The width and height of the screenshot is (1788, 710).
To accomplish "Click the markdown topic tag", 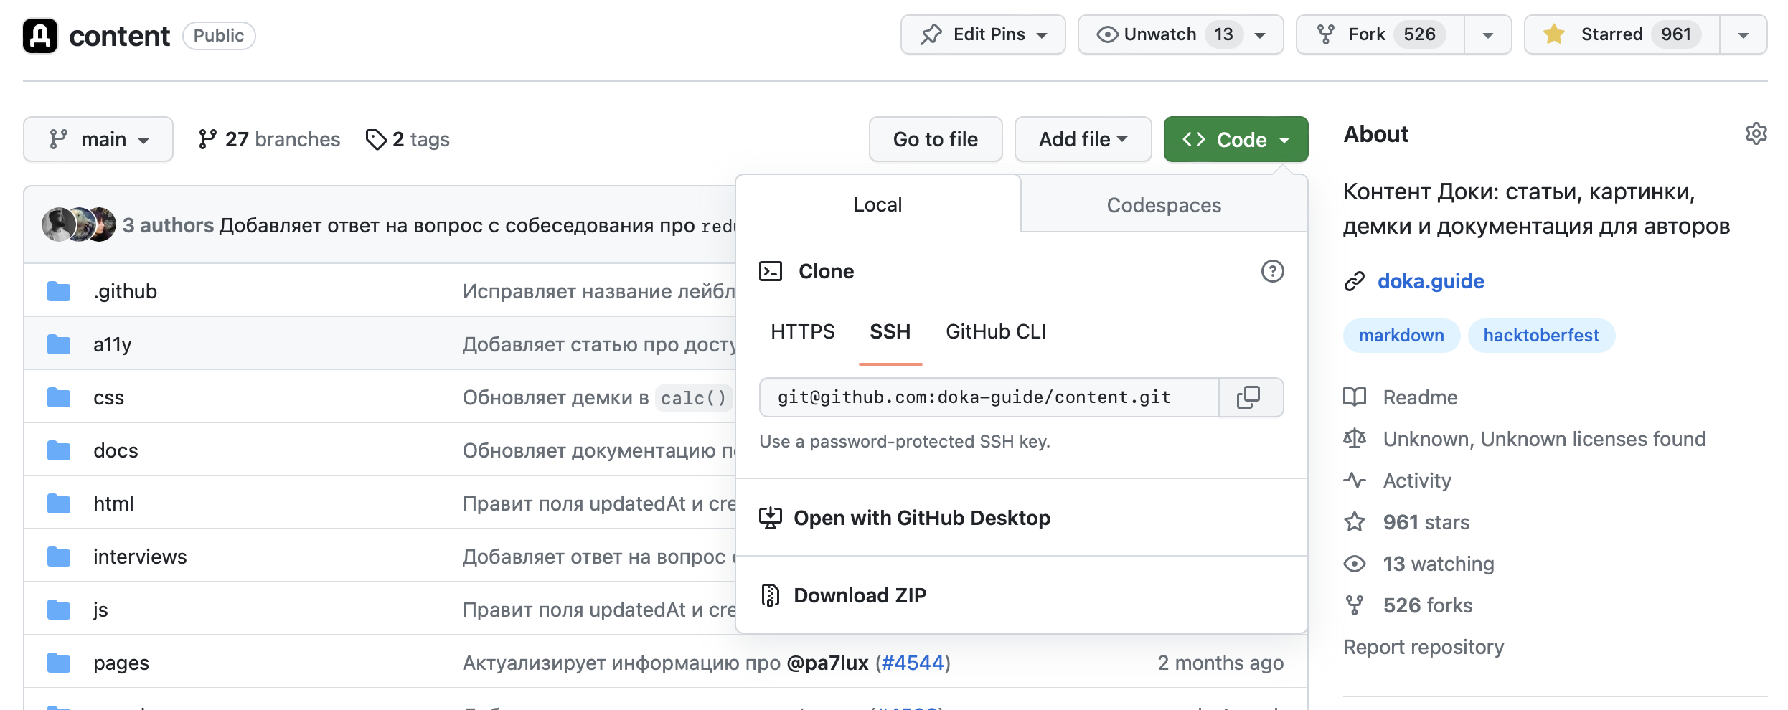I will 1401,336.
